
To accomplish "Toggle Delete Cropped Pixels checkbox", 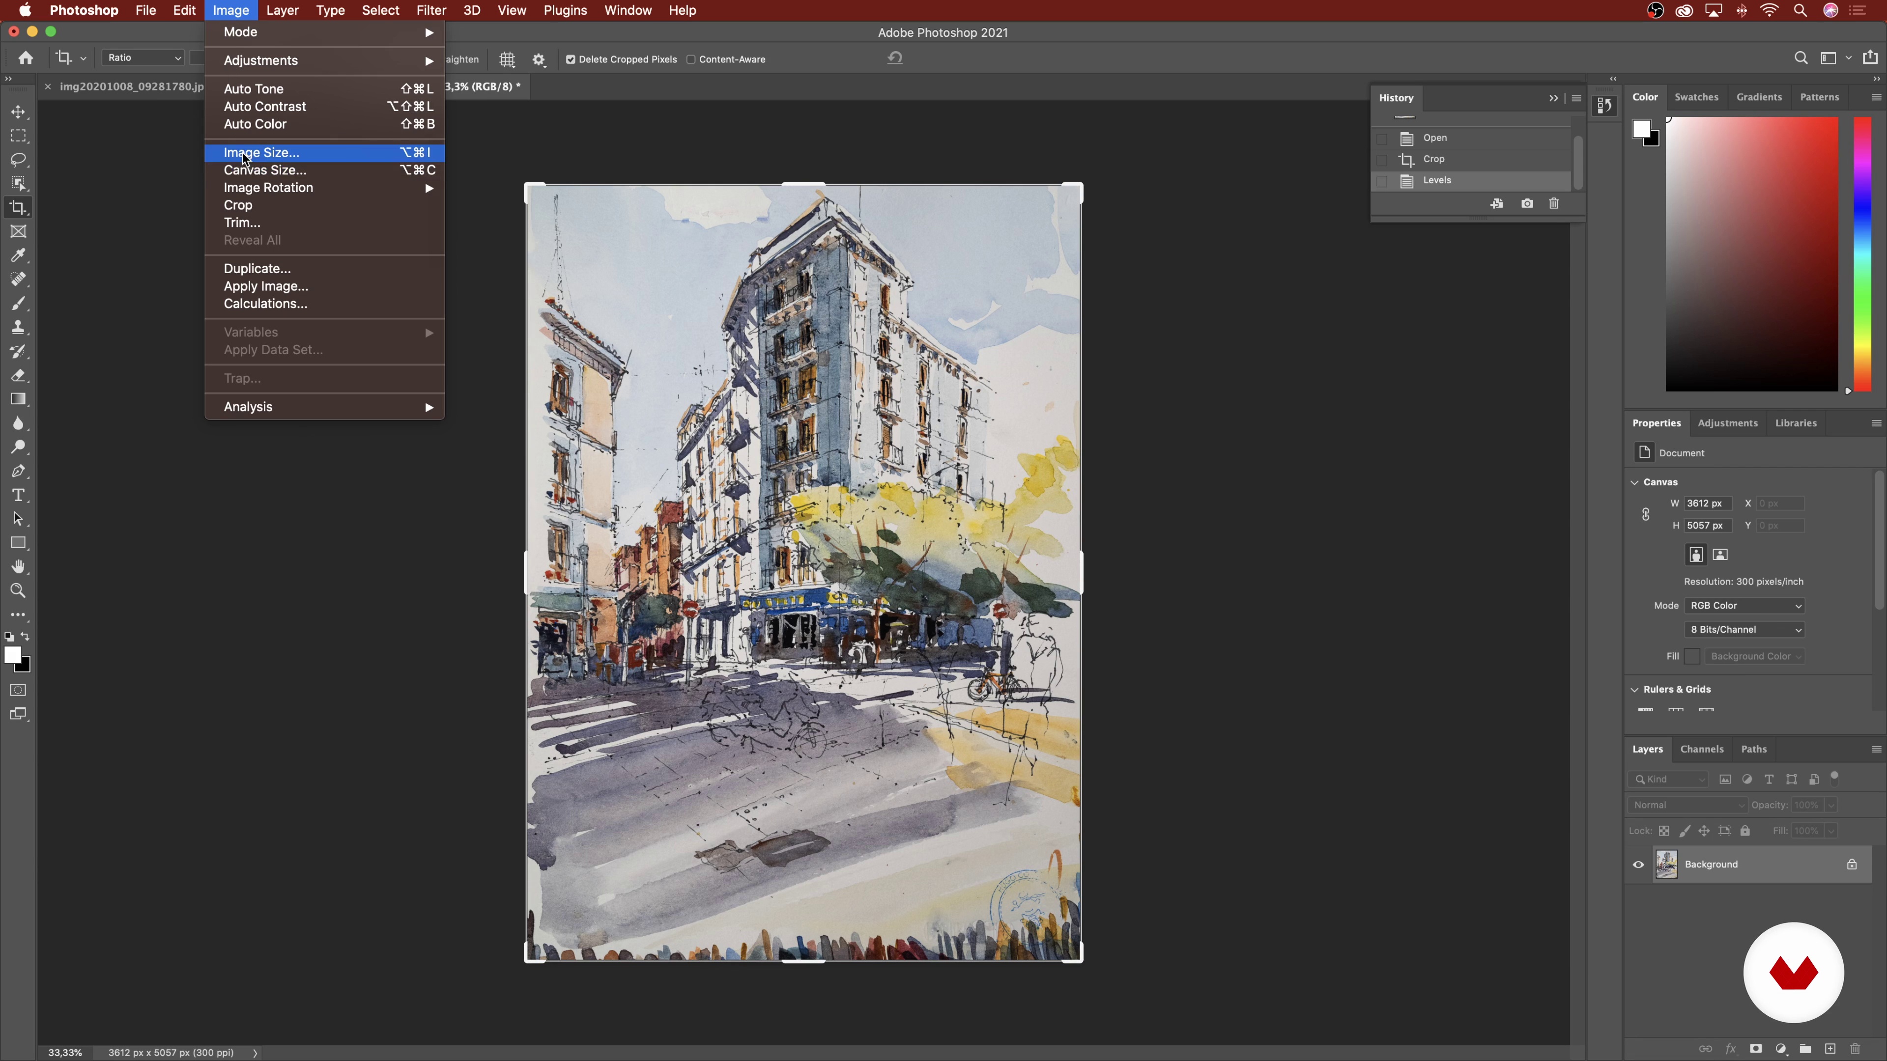I will point(571,59).
